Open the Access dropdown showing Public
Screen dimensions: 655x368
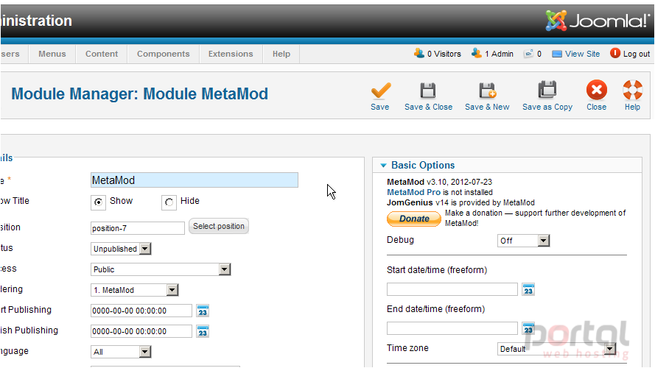161,269
